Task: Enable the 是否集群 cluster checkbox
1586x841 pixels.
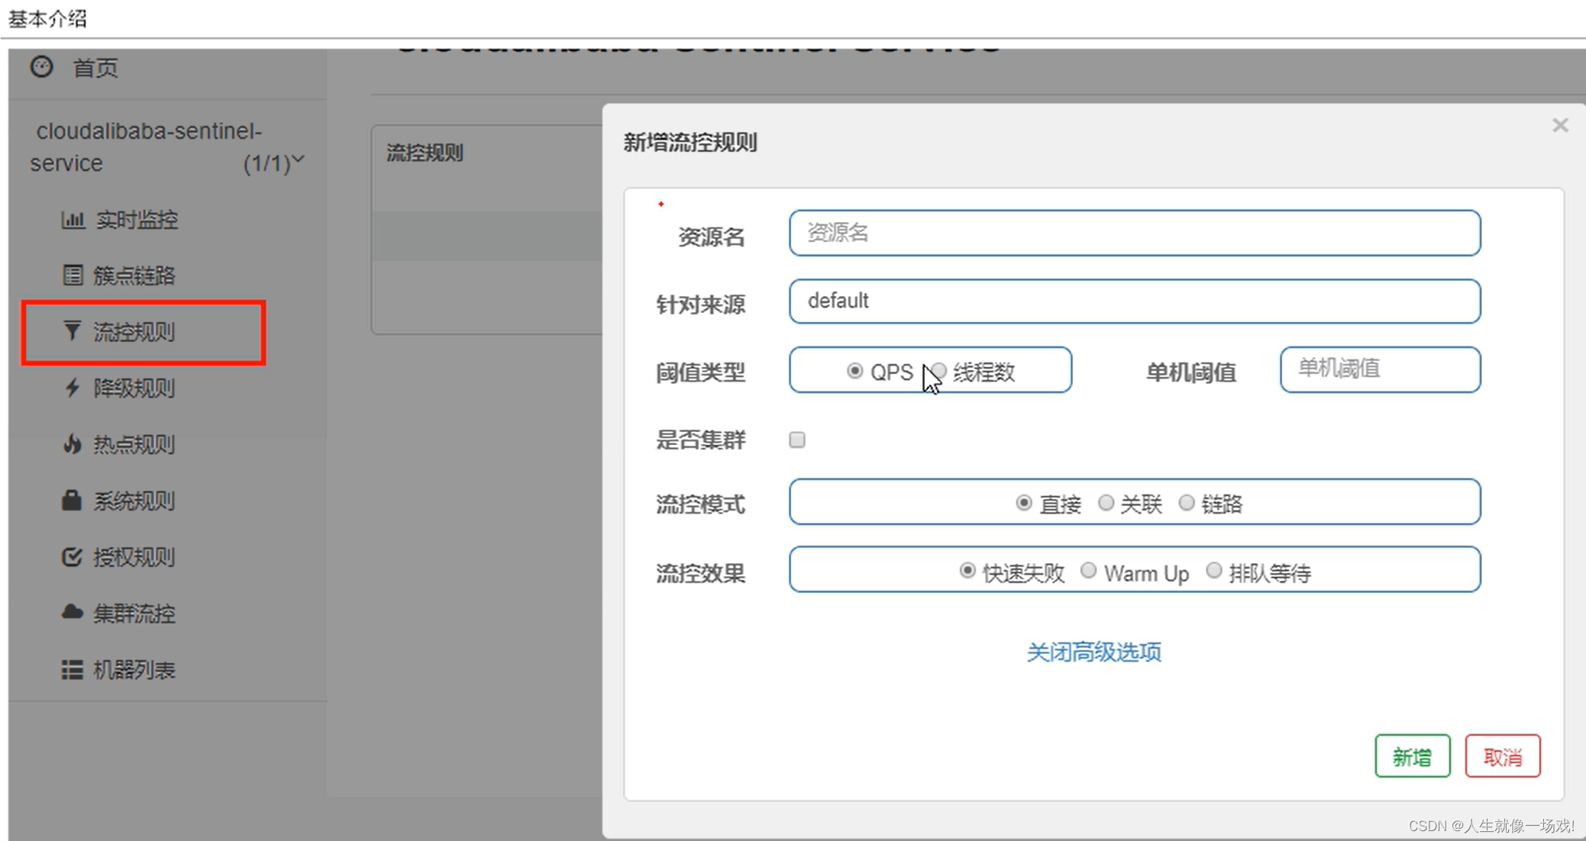Action: coord(796,440)
